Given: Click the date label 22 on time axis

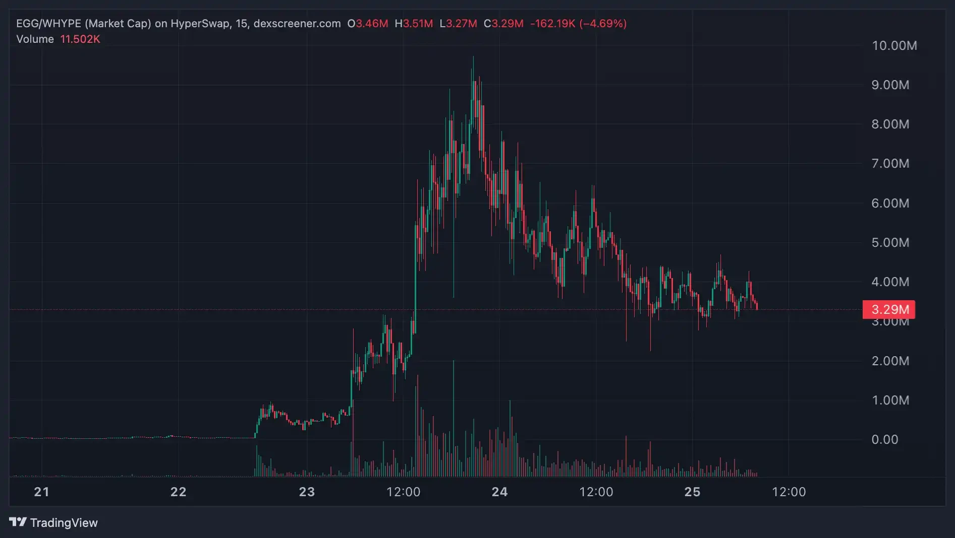Looking at the screenshot, I should pyautogui.click(x=179, y=492).
